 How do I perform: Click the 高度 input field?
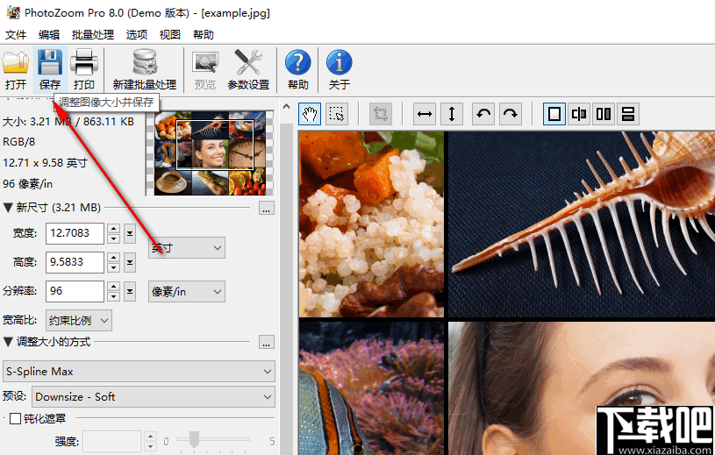click(75, 262)
